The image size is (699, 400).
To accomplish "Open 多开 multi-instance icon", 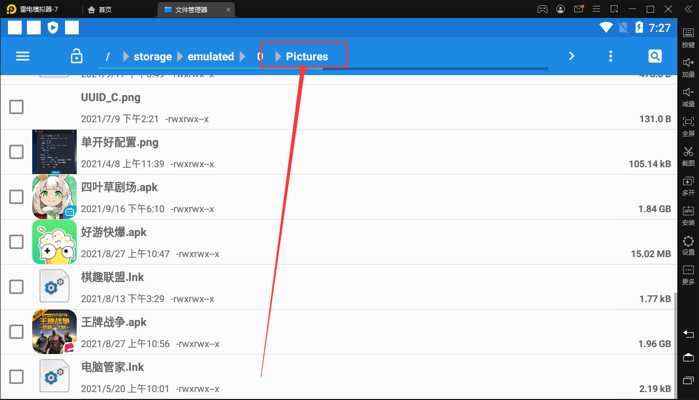I will (x=688, y=185).
